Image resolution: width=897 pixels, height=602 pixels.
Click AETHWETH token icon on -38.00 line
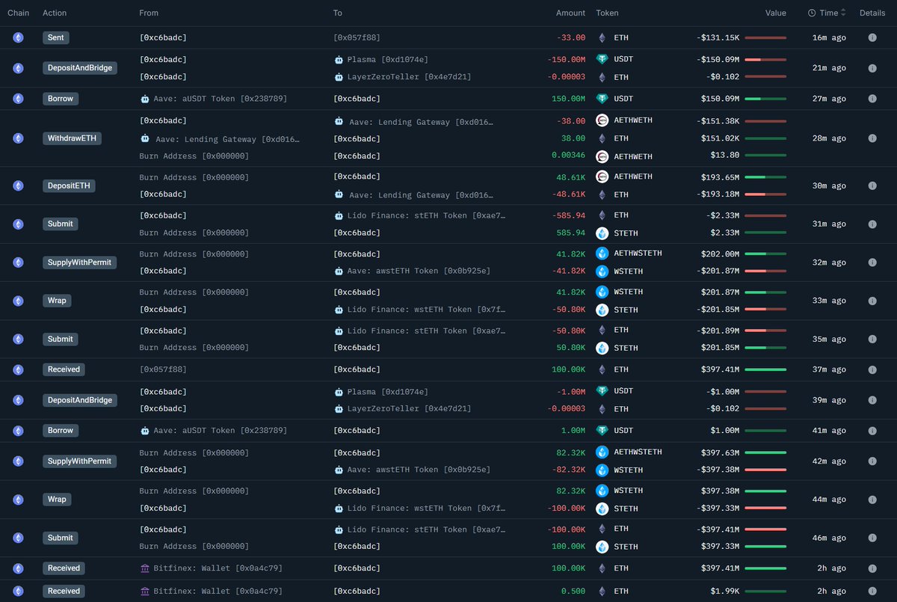tap(602, 120)
